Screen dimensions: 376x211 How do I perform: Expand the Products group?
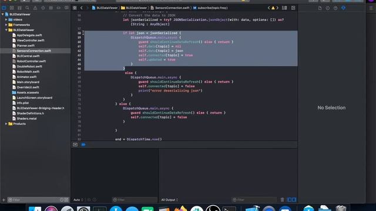click(6, 124)
